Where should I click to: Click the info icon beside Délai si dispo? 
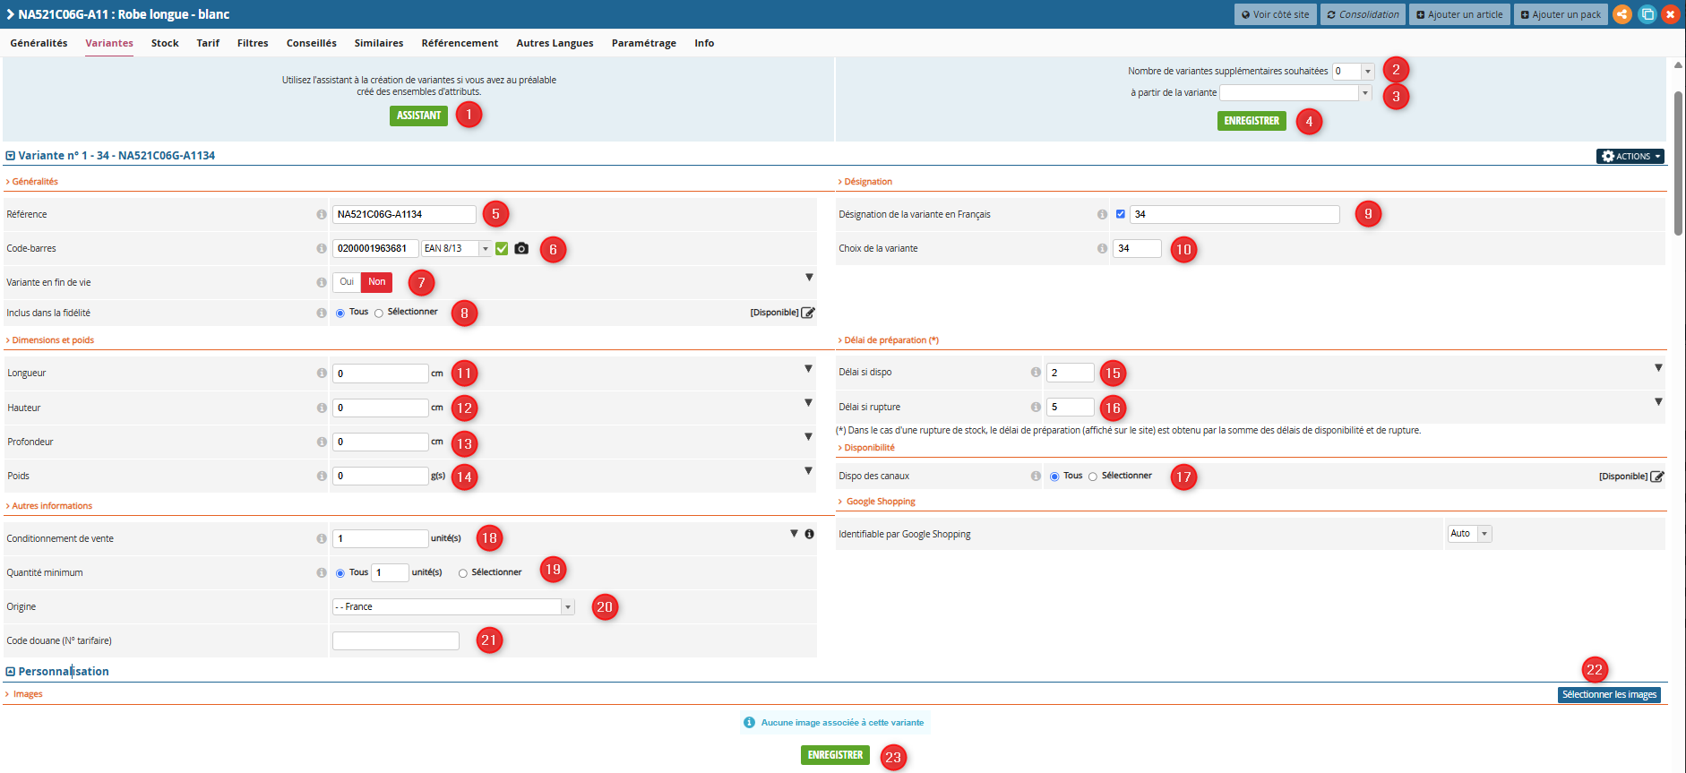click(x=1036, y=372)
